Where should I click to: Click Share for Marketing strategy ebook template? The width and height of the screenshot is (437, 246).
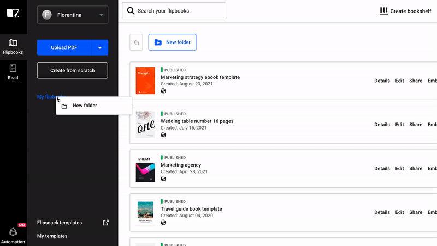pos(416,81)
